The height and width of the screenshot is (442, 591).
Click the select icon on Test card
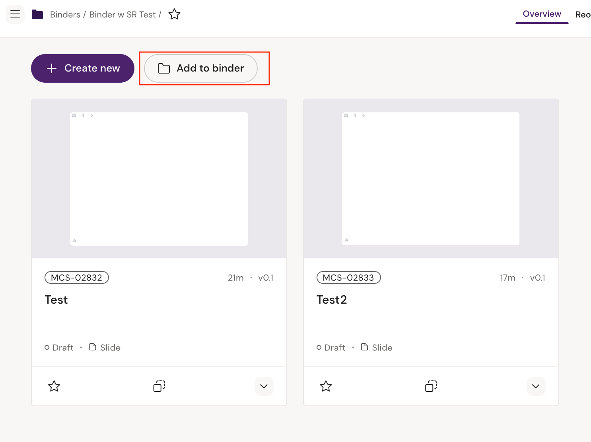(159, 386)
